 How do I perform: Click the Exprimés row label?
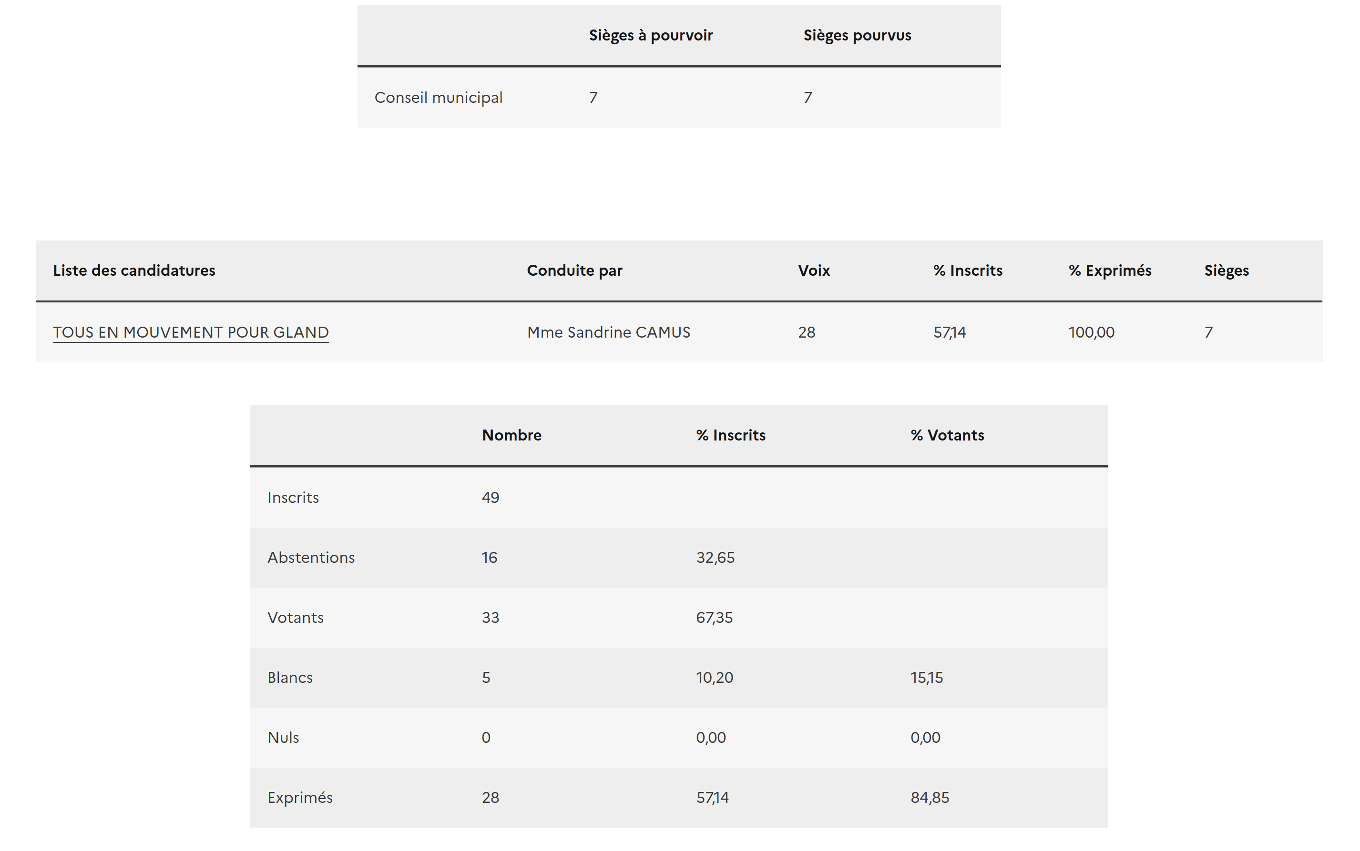point(300,798)
